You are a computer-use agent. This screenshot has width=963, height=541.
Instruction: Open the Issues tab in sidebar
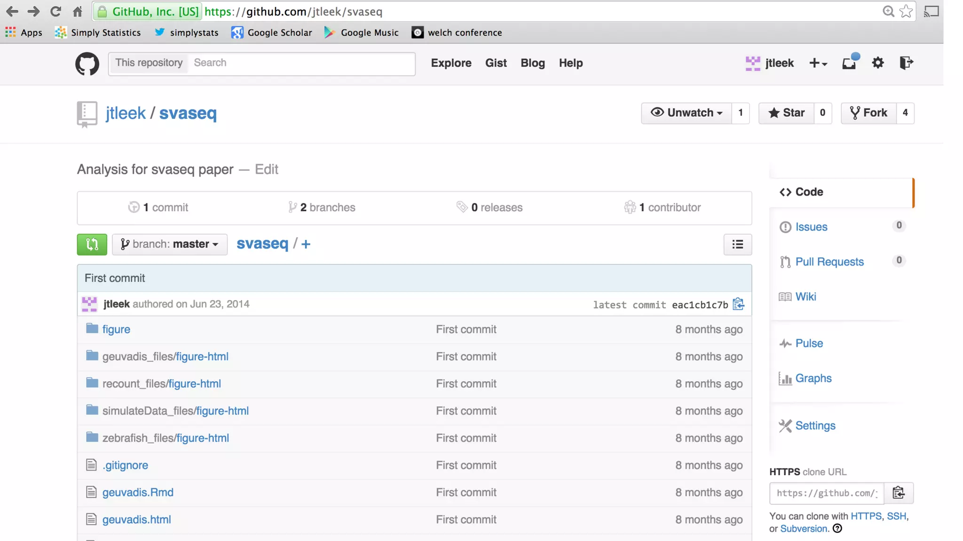coord(811,227)
